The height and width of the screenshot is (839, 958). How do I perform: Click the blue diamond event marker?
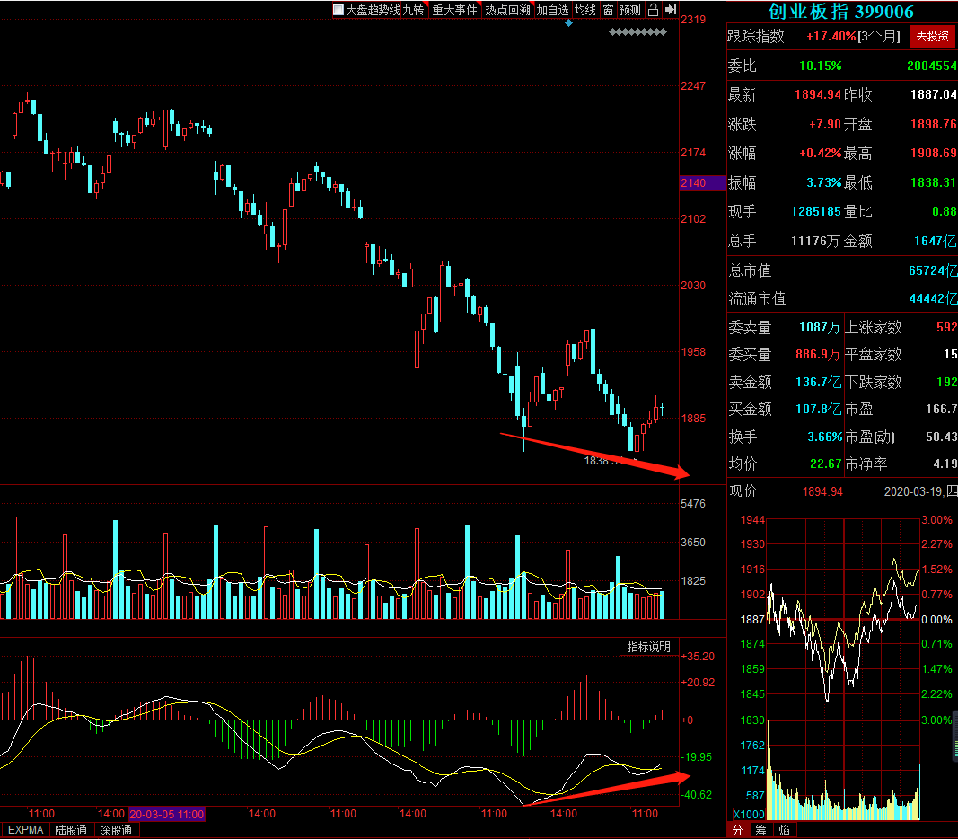click(569, 23)
